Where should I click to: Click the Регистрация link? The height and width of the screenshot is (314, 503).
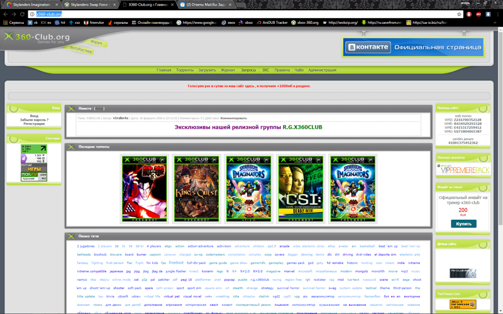click(x=34, y=123)
